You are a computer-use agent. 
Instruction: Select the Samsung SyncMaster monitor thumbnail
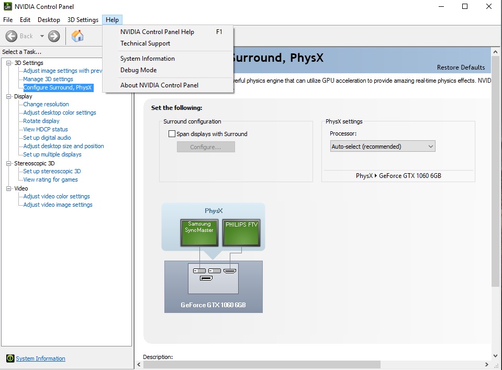[199, 233]
